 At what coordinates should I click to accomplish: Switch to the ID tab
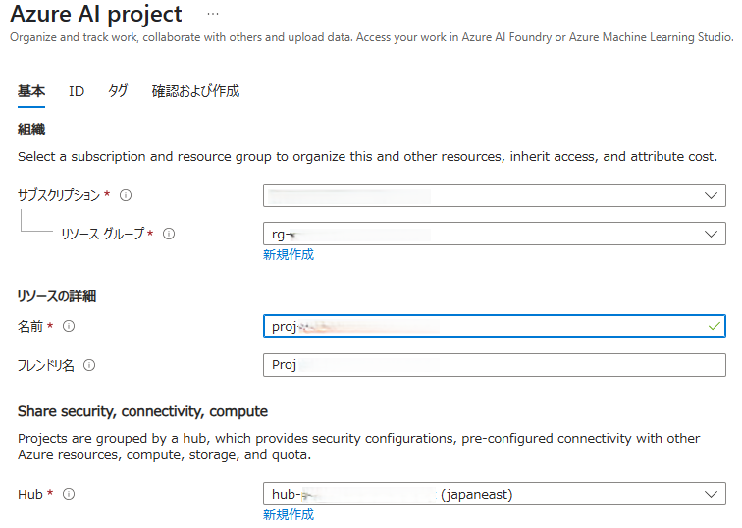pyautogui.click(x=77, y=91)
